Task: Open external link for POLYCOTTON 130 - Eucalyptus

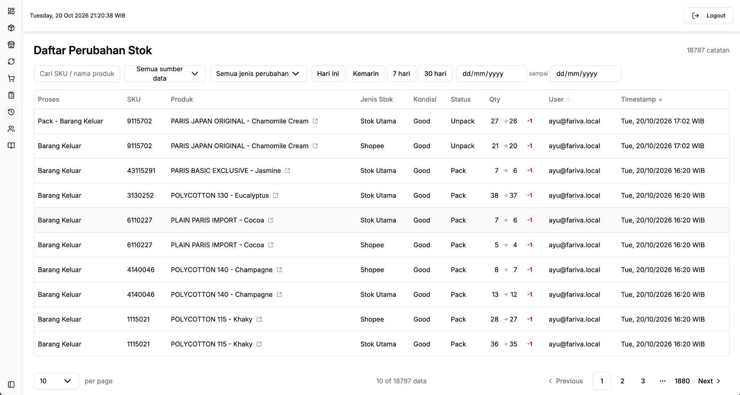Action: point(276,196)
